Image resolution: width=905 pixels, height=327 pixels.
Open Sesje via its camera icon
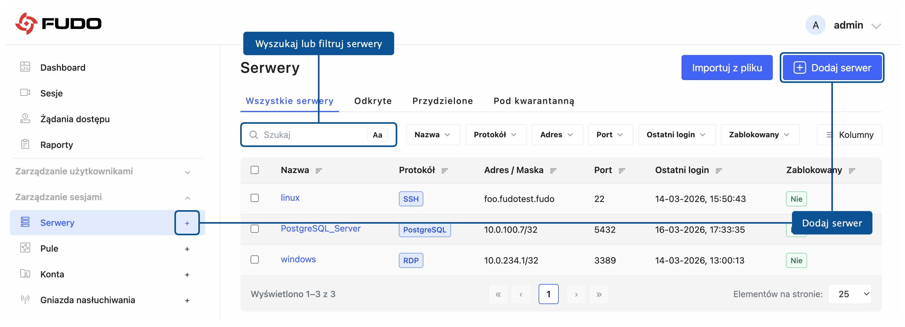pos(25,93)
